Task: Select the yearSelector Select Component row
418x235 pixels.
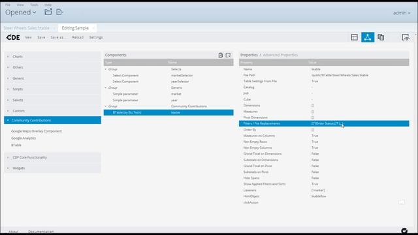Action: [169, 82]
